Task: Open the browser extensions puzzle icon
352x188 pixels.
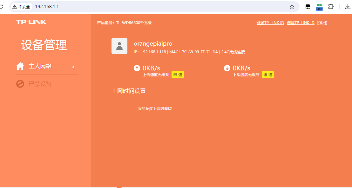Action: [x=331, y=7]
